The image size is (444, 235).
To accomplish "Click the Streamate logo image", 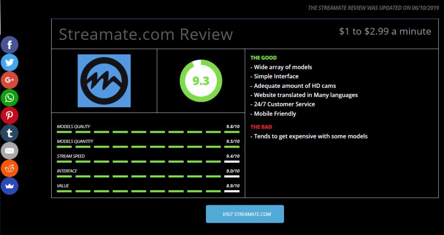I will [x=104, y=80].
